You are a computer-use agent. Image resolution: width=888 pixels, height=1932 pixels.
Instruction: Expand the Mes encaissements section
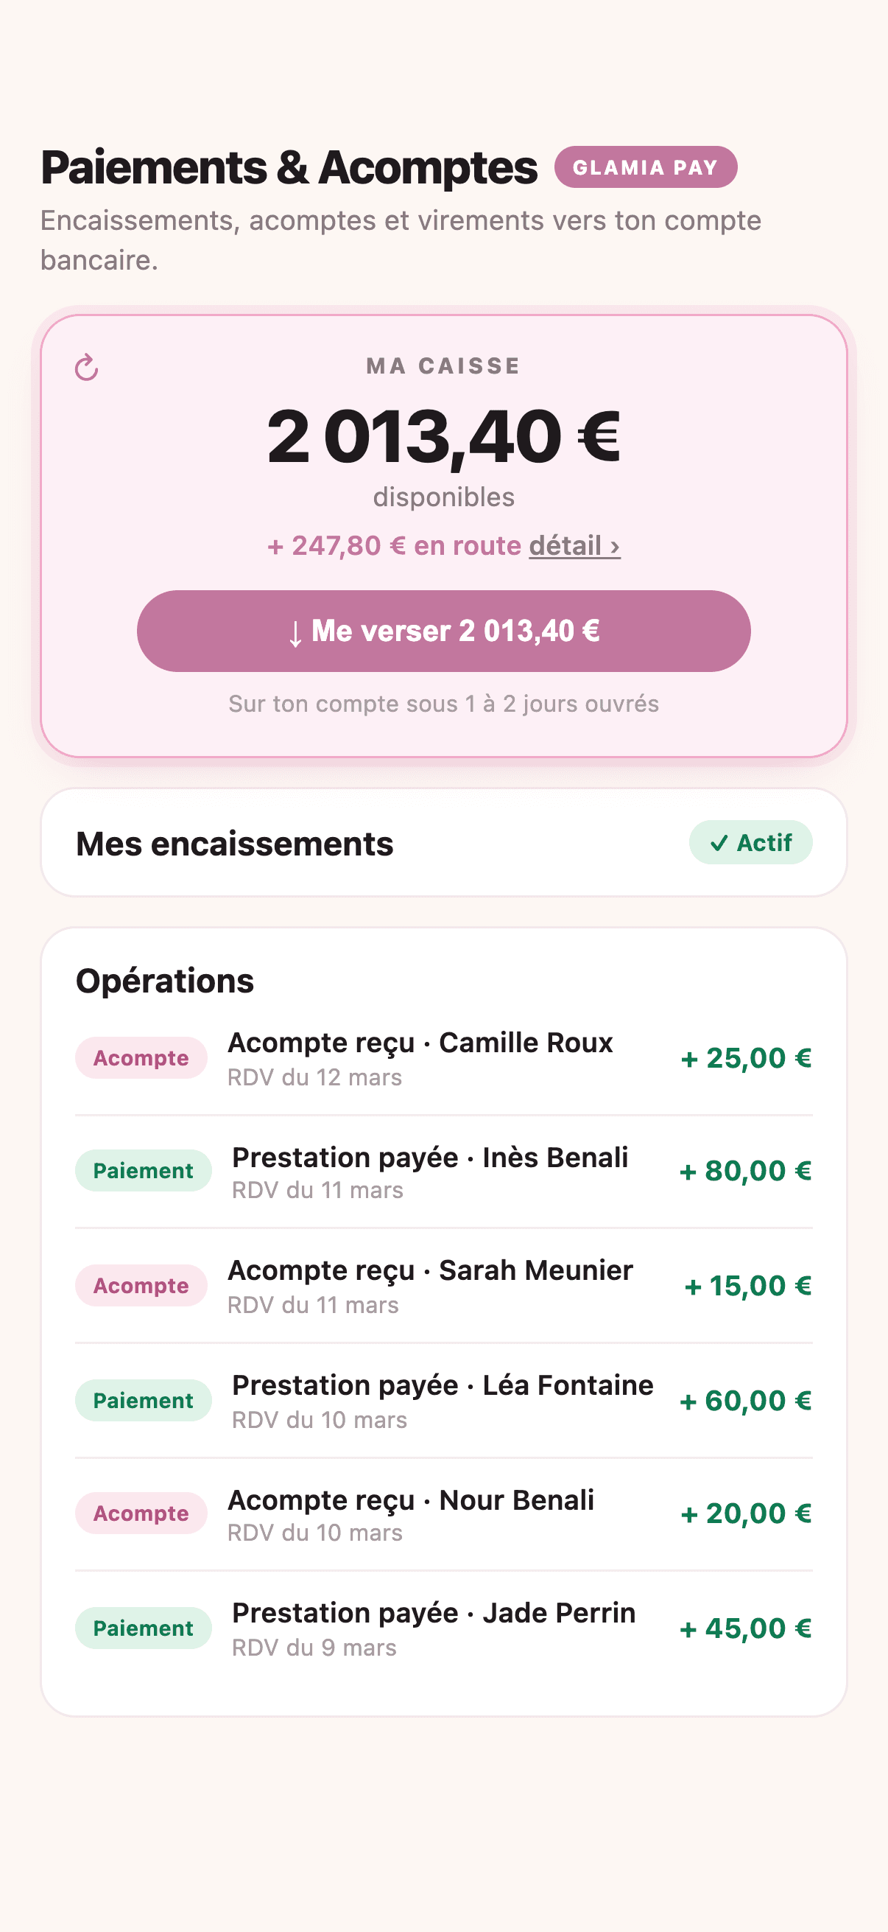443,842
